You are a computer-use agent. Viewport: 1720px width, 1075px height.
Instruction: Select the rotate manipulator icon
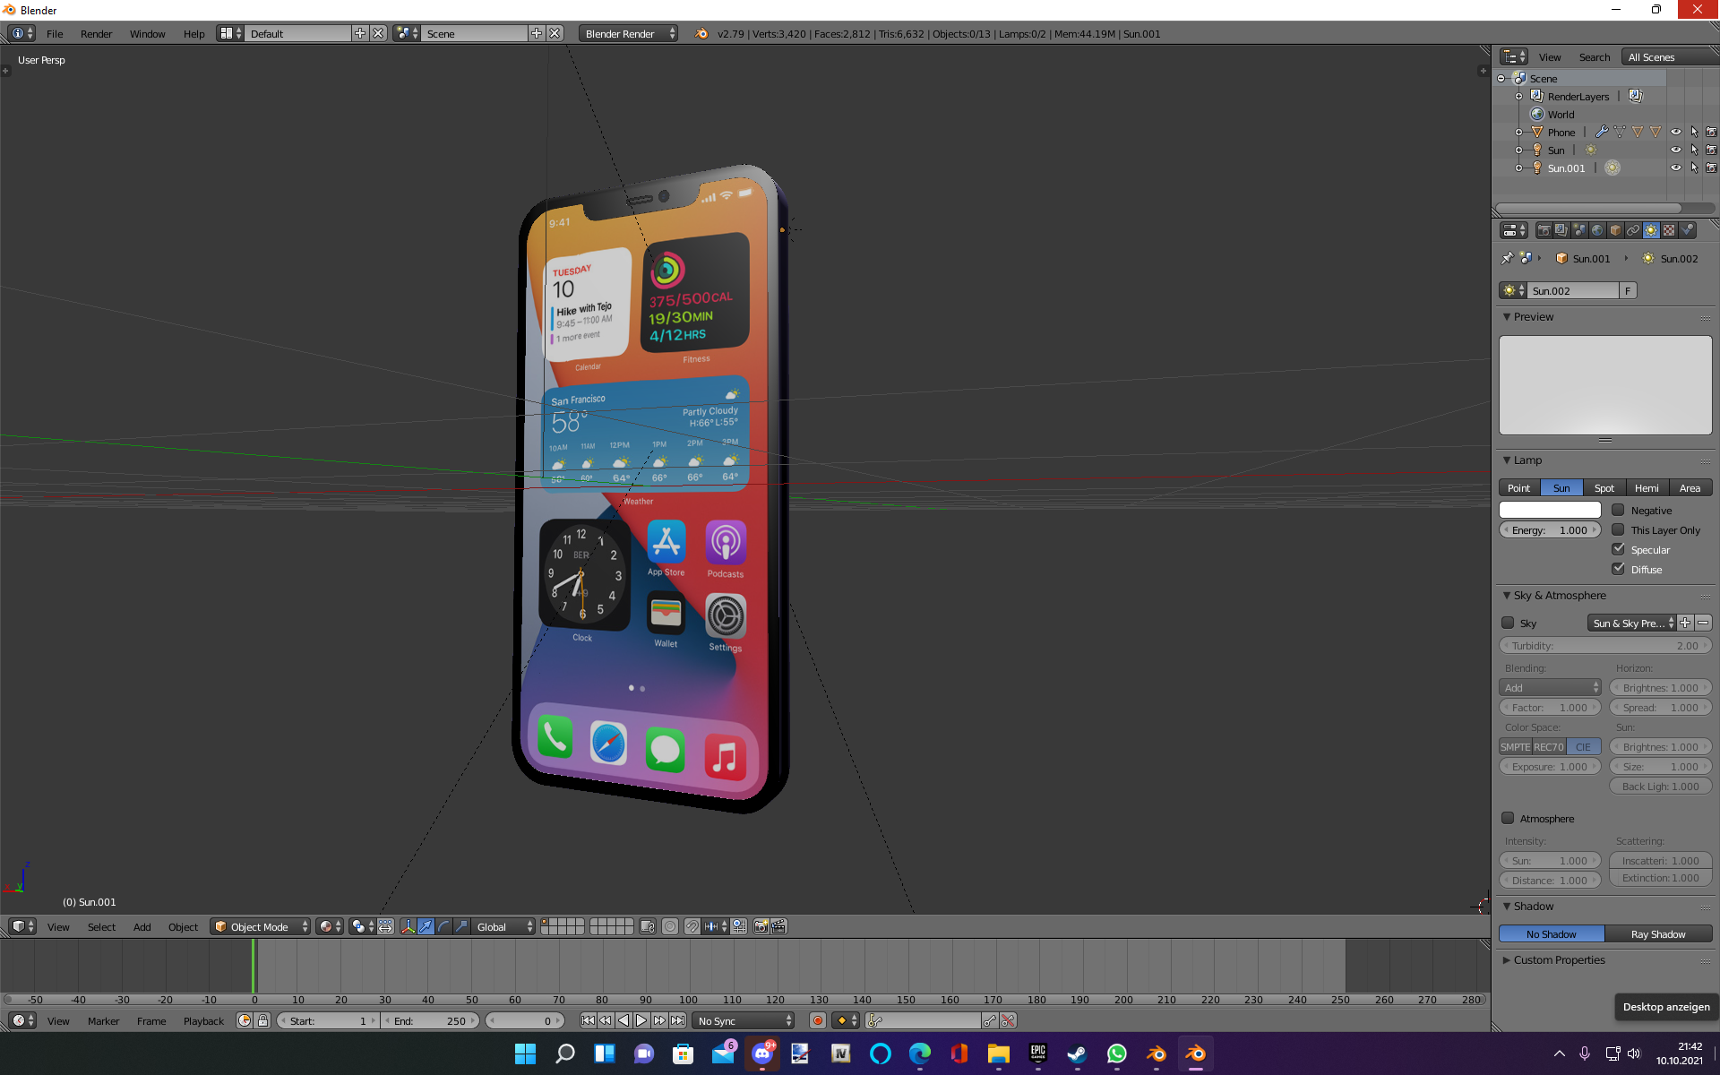pos(443,926)
